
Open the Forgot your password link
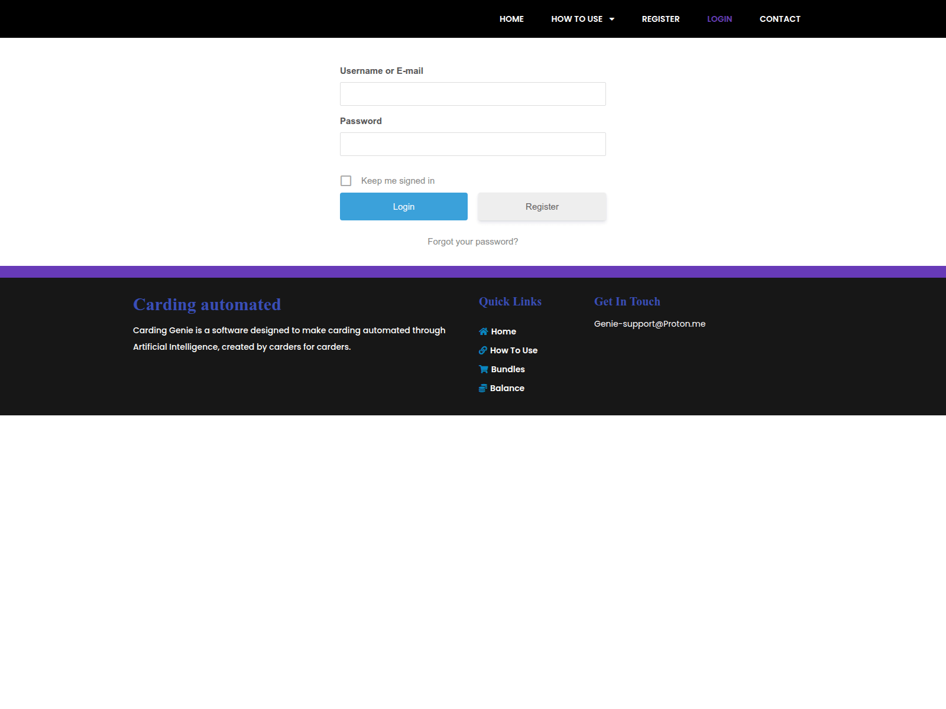coord(473,242)
